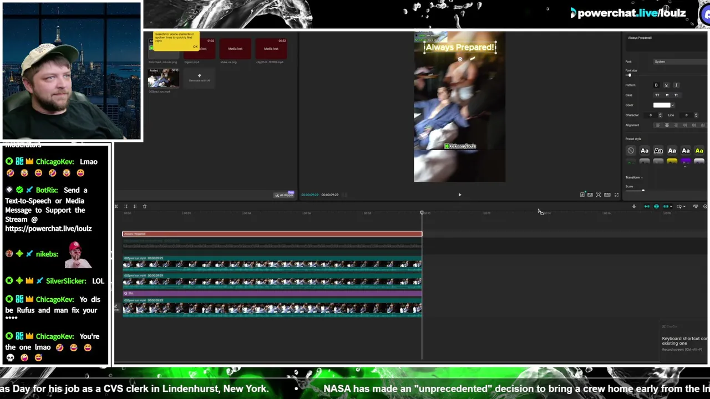Image resolution: width=710 pixels, height=399 pixels.
Task: Click OK on the yellow search tip
Action: click(x=195, y=47)
